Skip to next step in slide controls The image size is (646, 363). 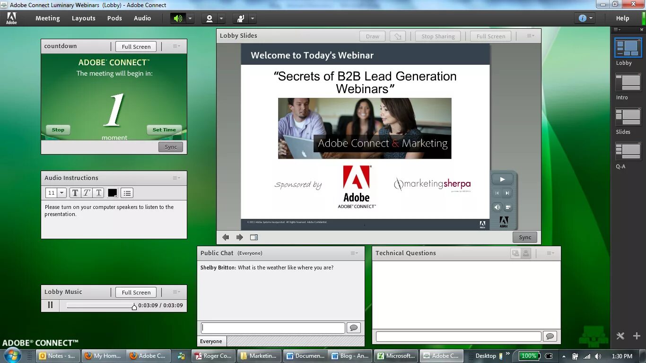coord(507,193)
